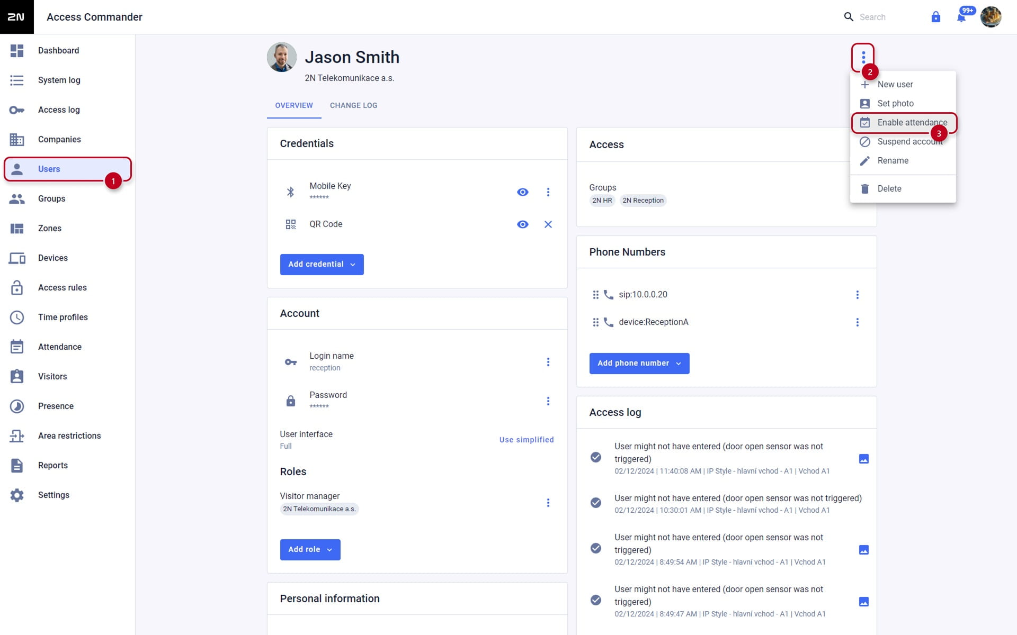
Task: Open Reports document icon
Action: (17, 466)
